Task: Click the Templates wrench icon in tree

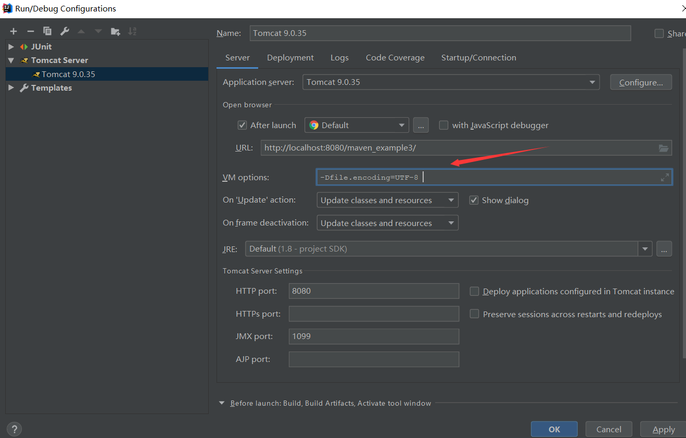Action: pos(24,88)
